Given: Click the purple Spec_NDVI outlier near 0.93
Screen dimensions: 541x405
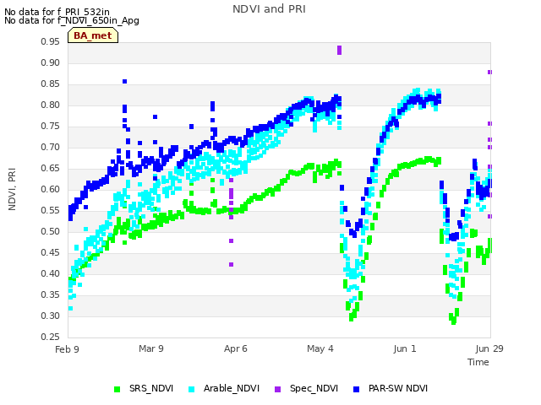Looking at the screenshot, I should (339, 51).
